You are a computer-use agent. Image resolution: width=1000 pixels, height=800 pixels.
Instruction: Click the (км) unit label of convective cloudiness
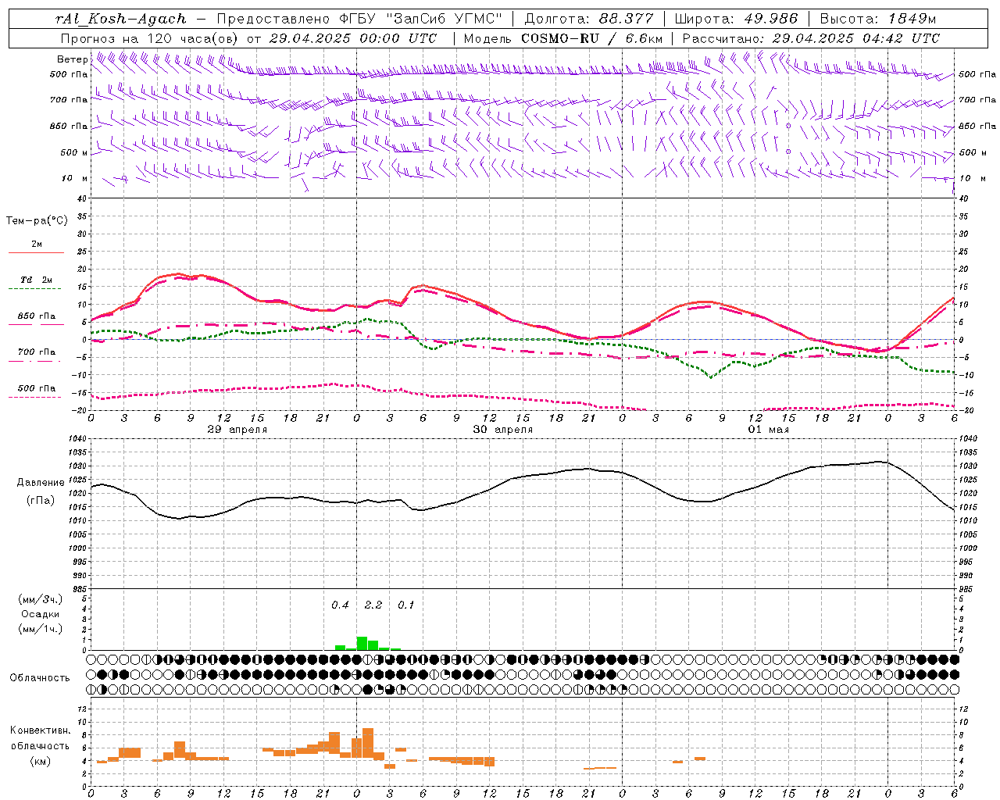click(x=40, y=761)
